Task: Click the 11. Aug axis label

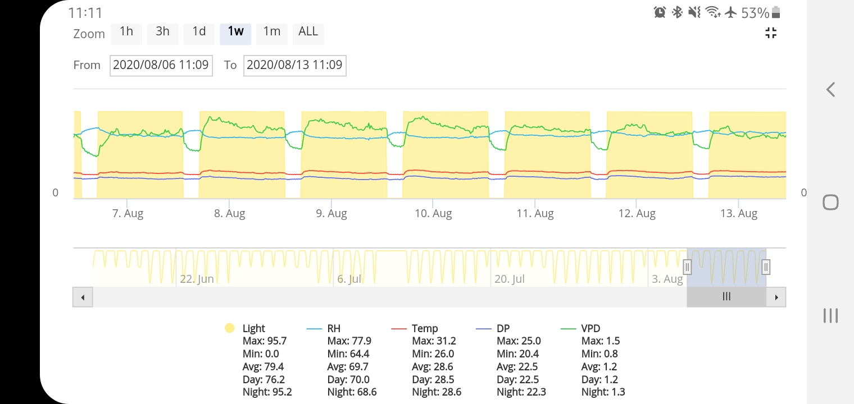Action: click(x=535, y=214)
